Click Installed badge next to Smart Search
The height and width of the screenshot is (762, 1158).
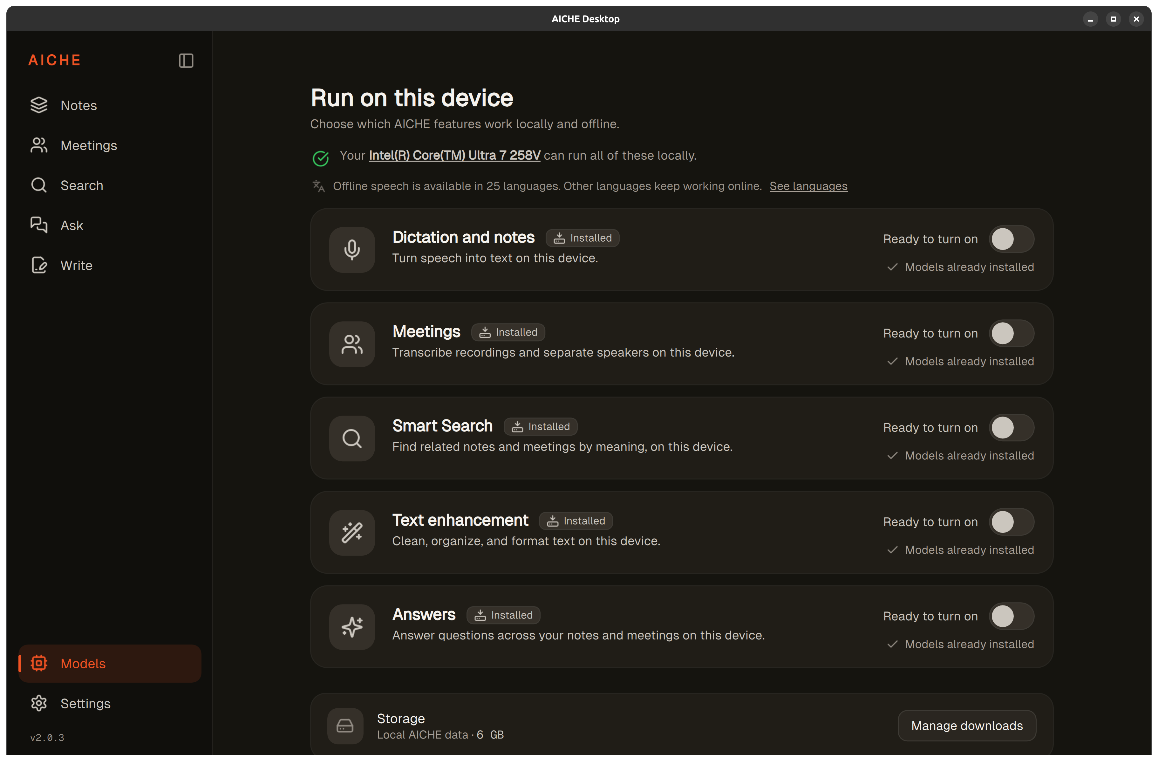pos(541,427)
